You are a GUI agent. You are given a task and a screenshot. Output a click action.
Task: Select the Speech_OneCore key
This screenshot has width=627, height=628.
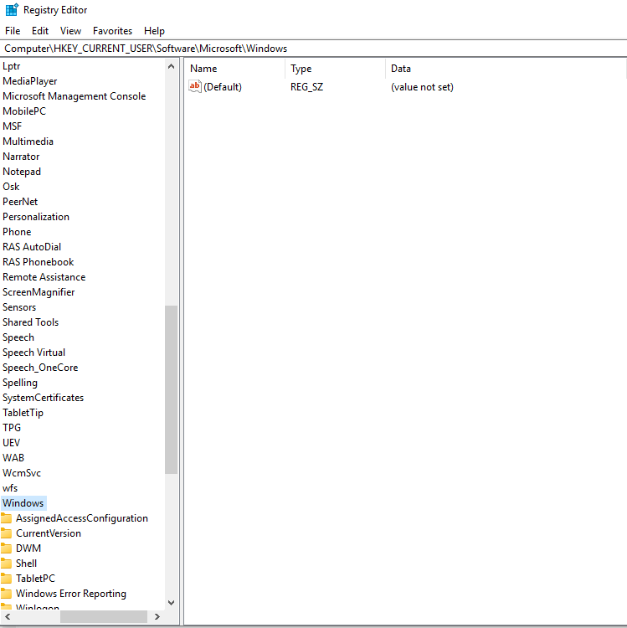[x=40, y=368]
